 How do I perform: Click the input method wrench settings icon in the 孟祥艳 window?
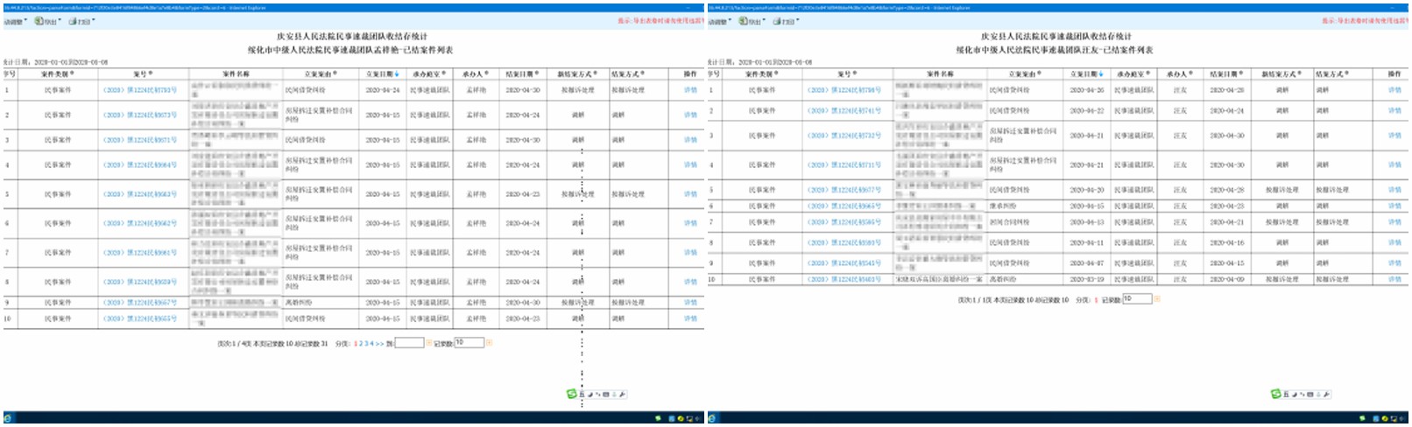pos(623,395)
